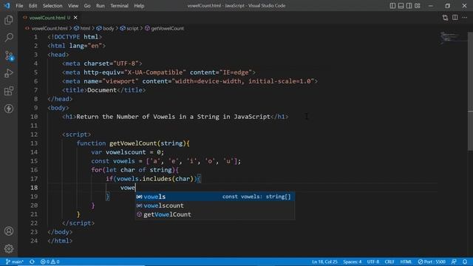This screenshot has height=266, width=473.
Task: Open the notifications bell icon
Action: [x=465, y=262]
